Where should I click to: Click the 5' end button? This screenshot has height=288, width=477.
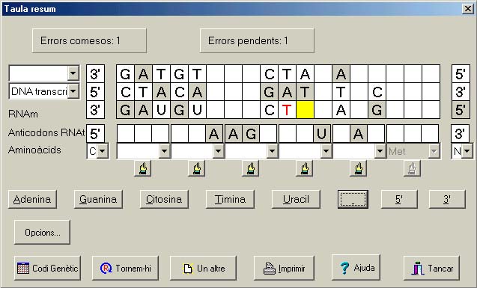pos(399,199)
